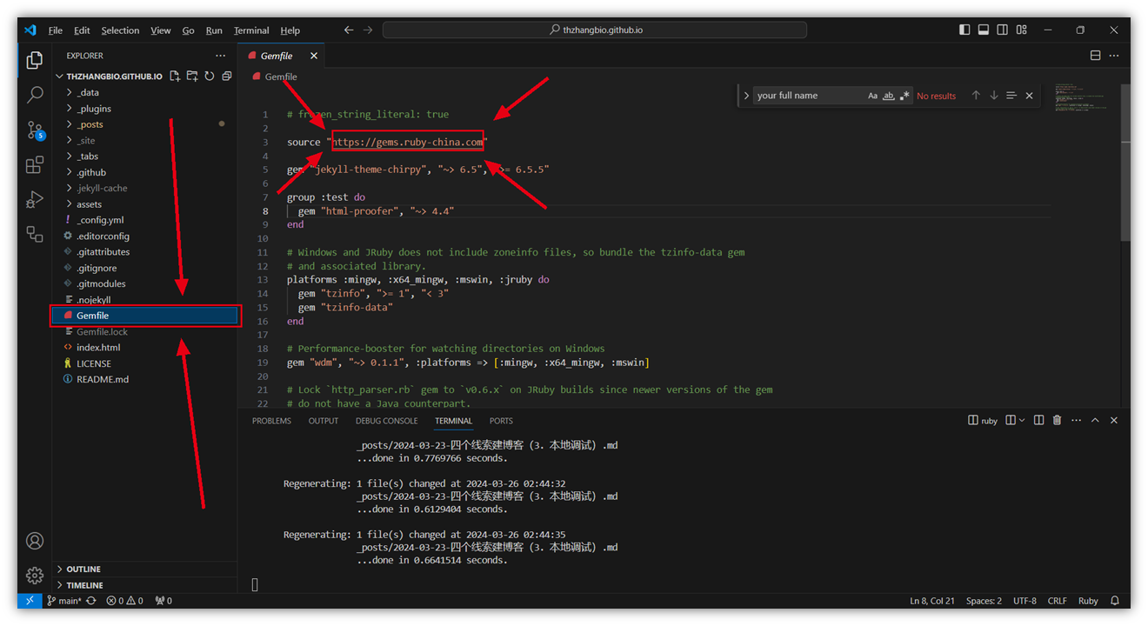The height and width of the screenshot is (626, 1148).
Task: Close the Gemfile editor tab
Action: [x=314, y=56]
